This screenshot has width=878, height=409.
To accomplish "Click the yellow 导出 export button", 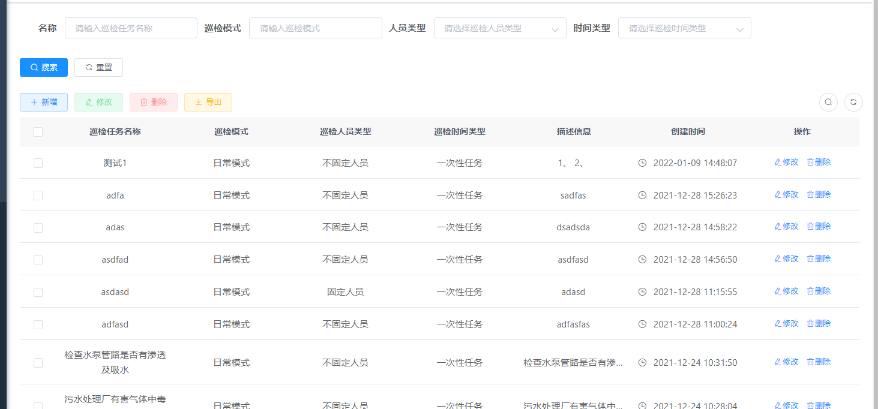I will [x=208, y=102].
